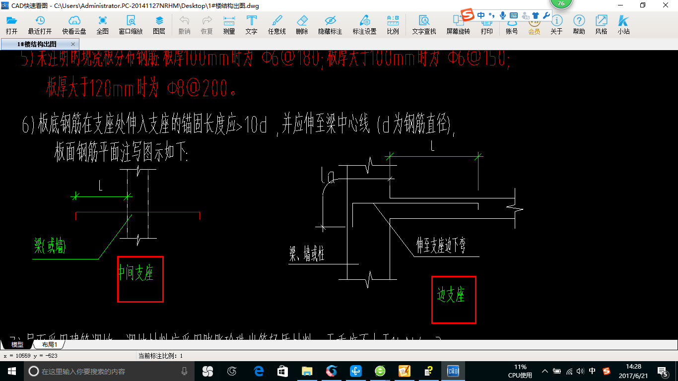Pick the 任意线 freehand line tool
The width and height of the screenshot is (678, 381).
tap(276, 24)
